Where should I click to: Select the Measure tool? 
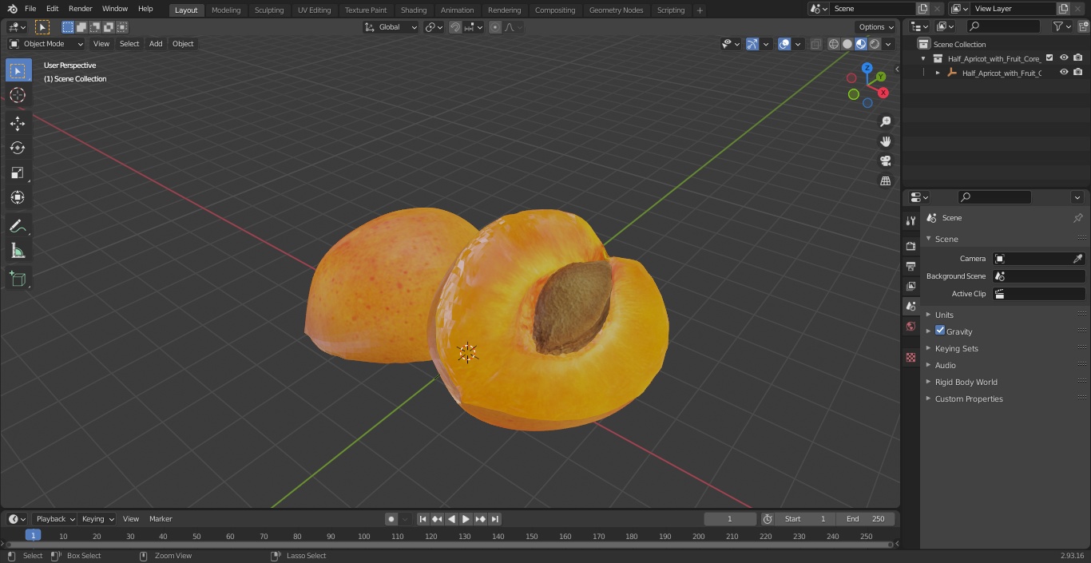tap(18, 252)
